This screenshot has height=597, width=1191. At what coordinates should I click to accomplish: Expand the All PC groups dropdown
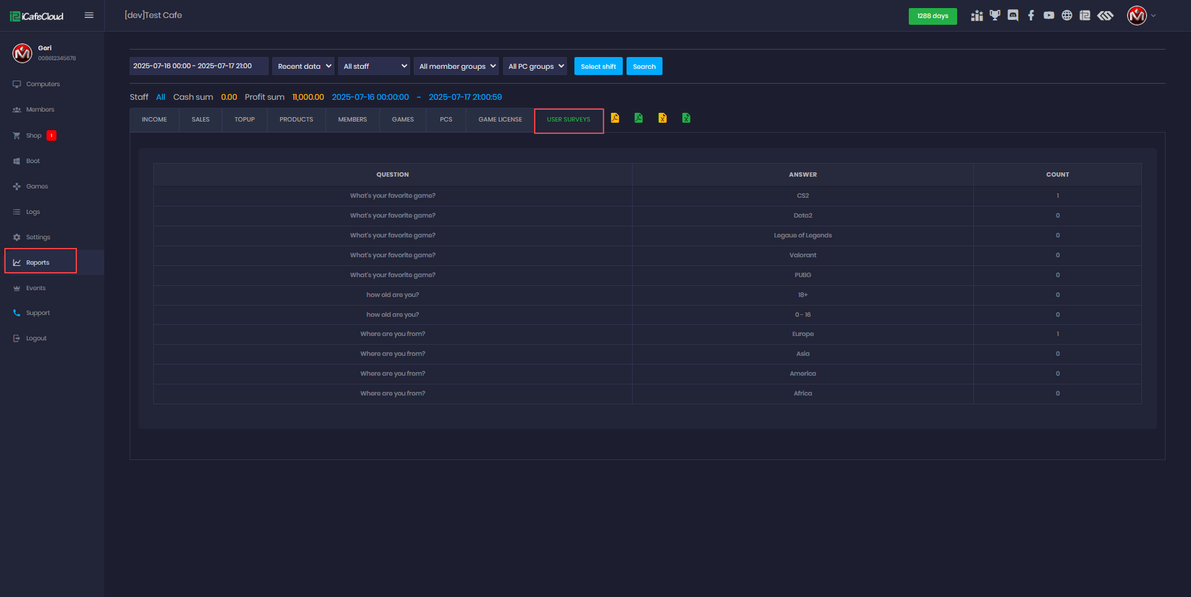coord(535,66)
